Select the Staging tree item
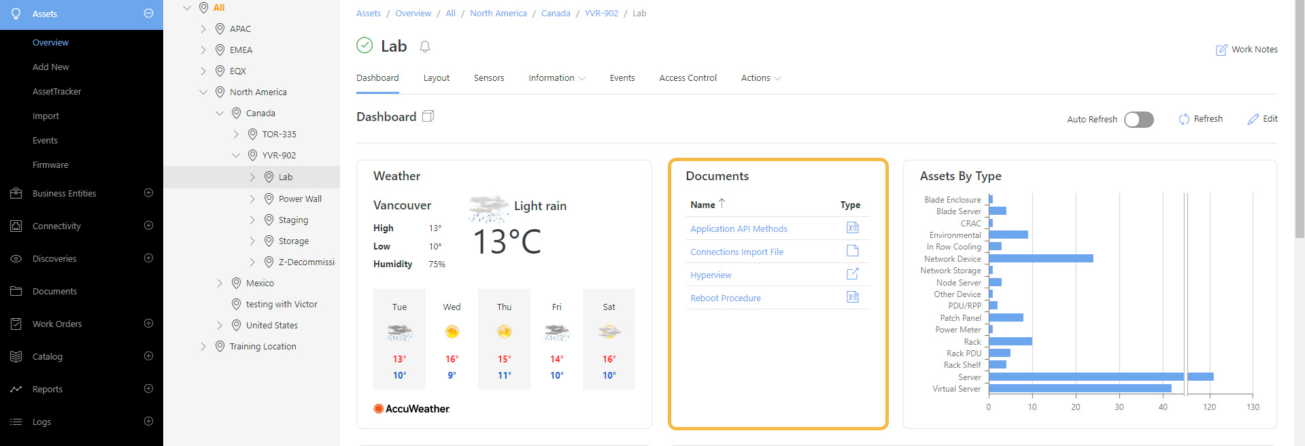 [x=293, y=220]
